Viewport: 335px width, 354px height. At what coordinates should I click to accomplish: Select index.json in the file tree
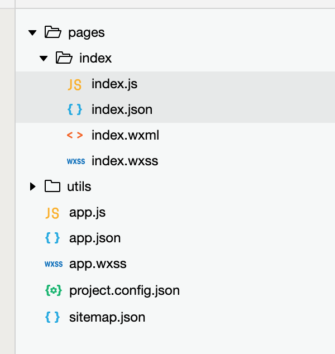(175, 110)
